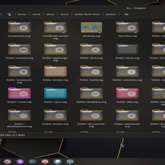Click the folder-deb.svg file name

[127, 102]
